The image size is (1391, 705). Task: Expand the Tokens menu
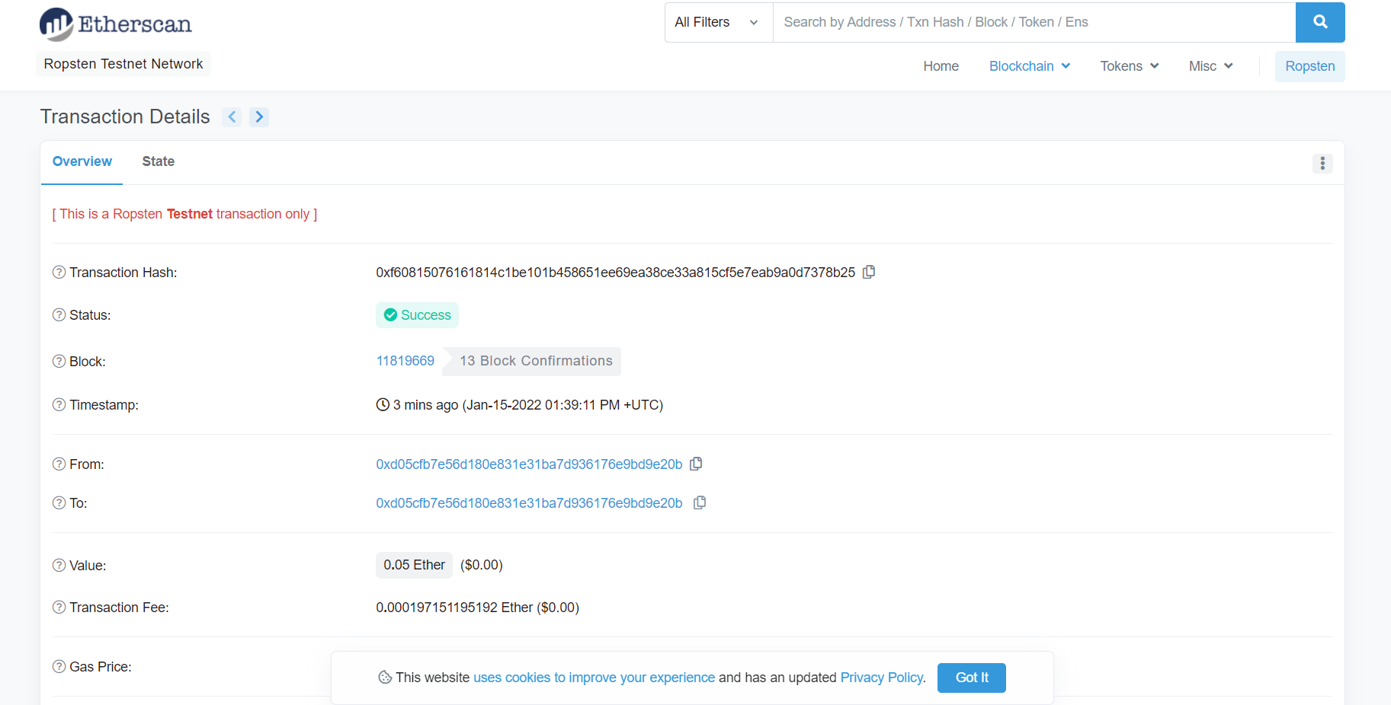1130,66
